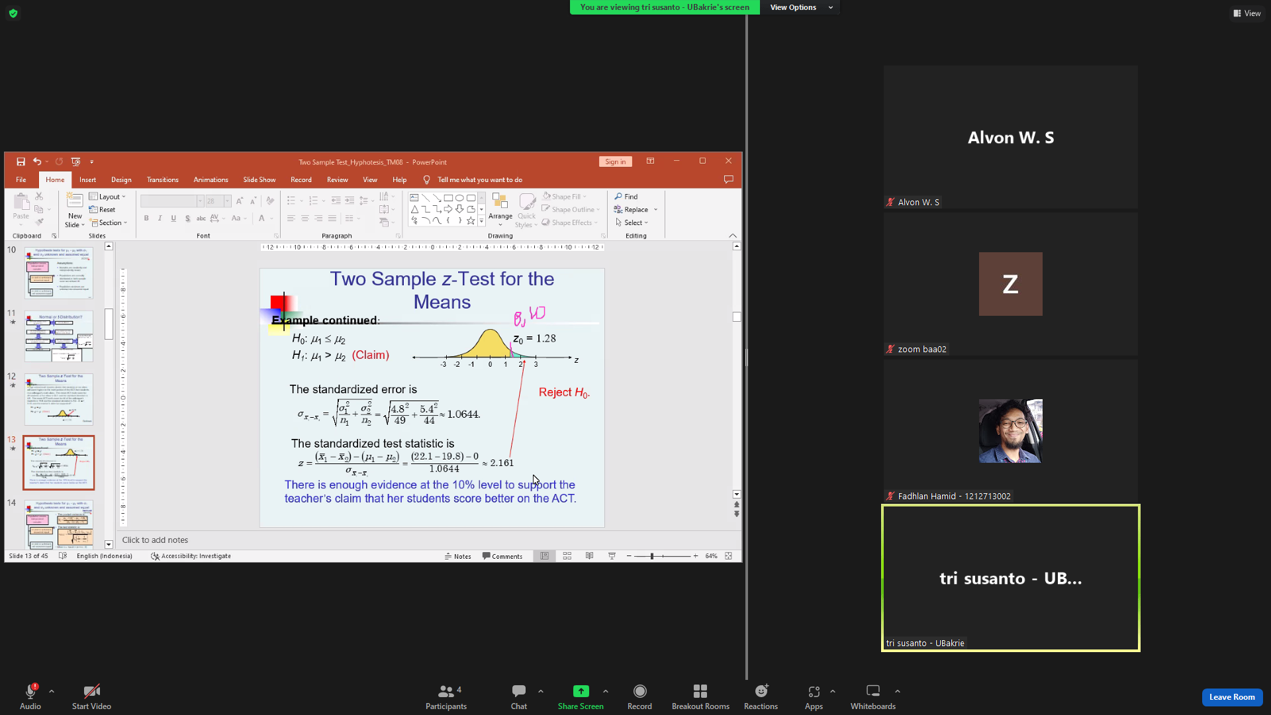Click Find in the Editing group
Viewport: 1271px width, 715px height.
[x=626, y=197]
